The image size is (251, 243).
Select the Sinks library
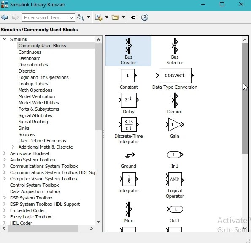pyautogui.click(x=24, y=128)
